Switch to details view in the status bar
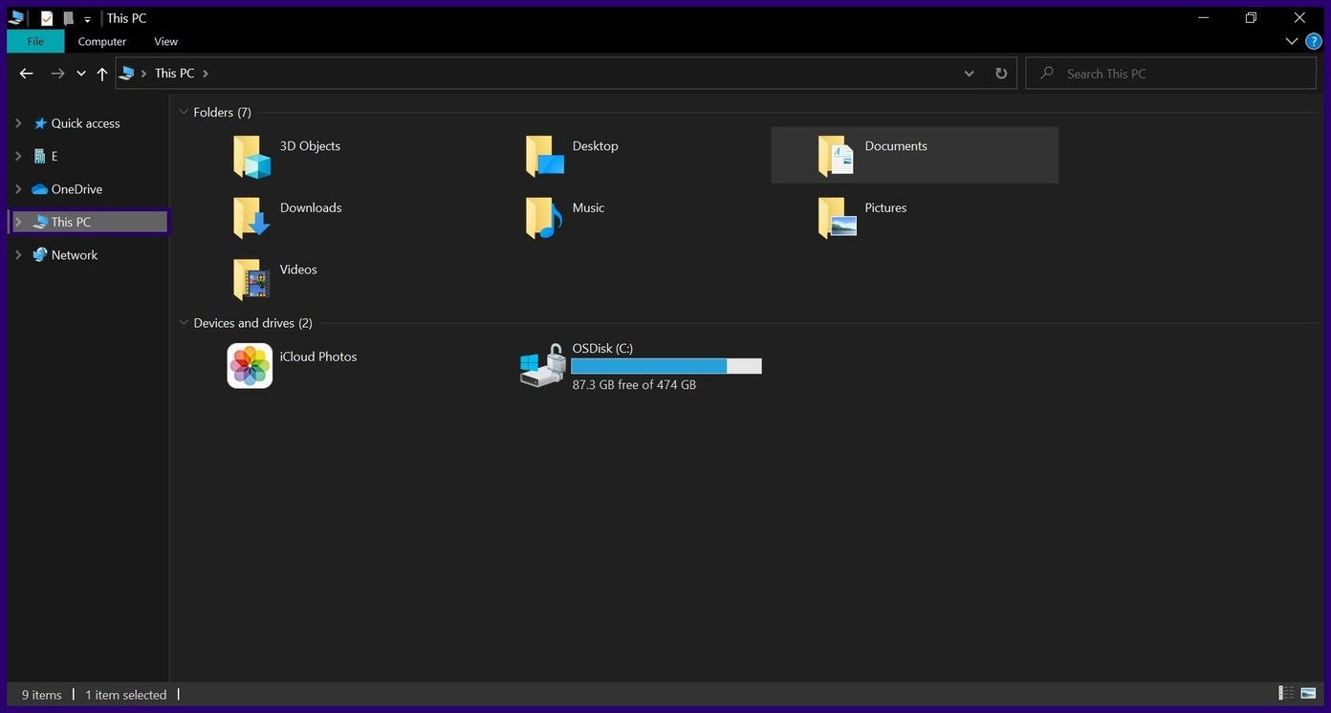Screen dimensions: 1331x713 click(x=1284, y=692)
